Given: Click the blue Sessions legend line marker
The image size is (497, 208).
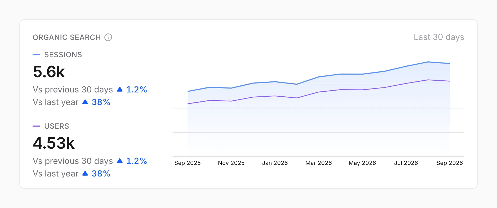Looking at the screenshot, I should point(36,55).
